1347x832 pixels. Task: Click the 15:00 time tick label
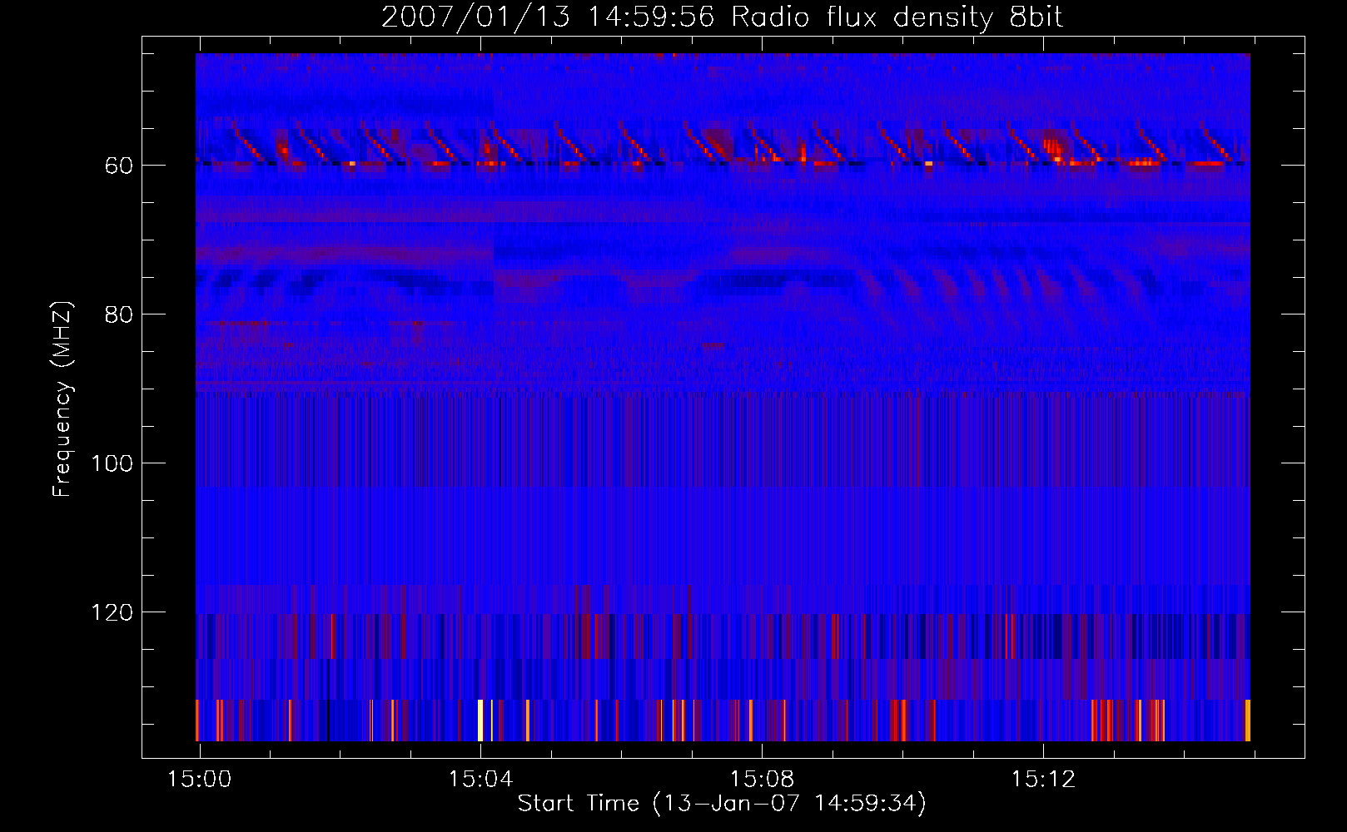click(199, 780)
